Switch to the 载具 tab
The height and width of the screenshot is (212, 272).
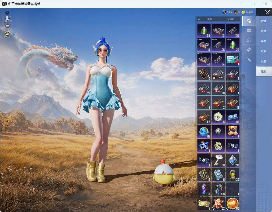(264, 51)
